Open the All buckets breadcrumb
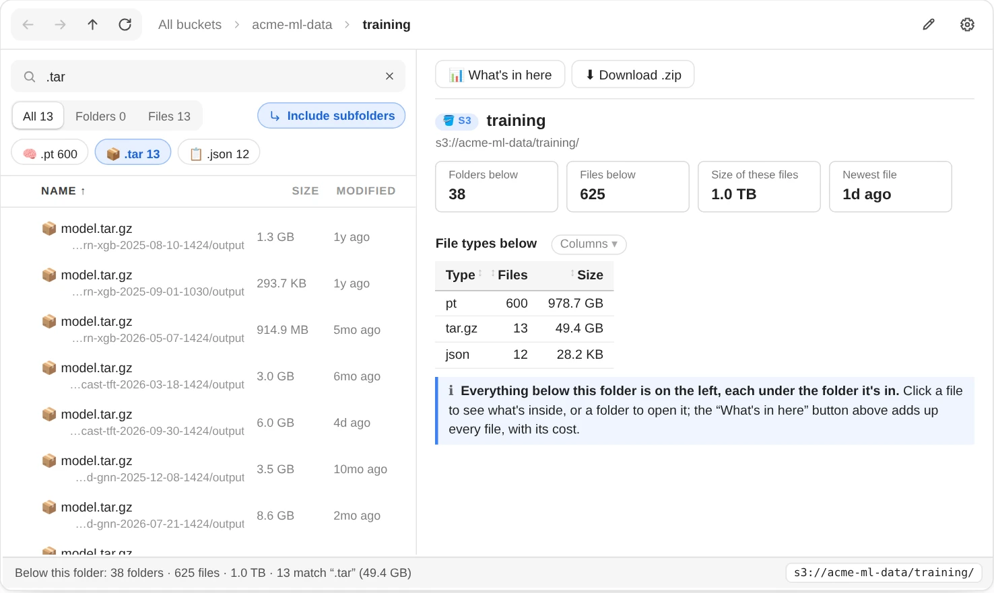Screen dimensions: 994x593 point(190,25)
